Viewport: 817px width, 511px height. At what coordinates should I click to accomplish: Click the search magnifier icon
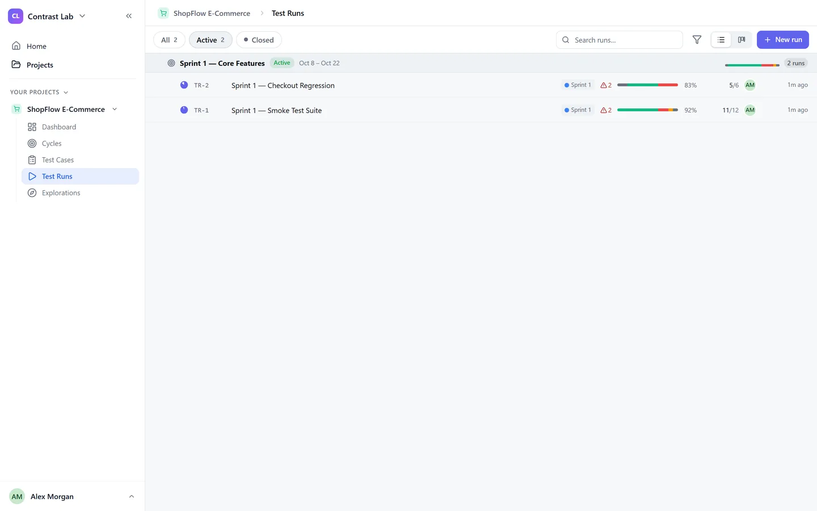[x=566, y=40]
